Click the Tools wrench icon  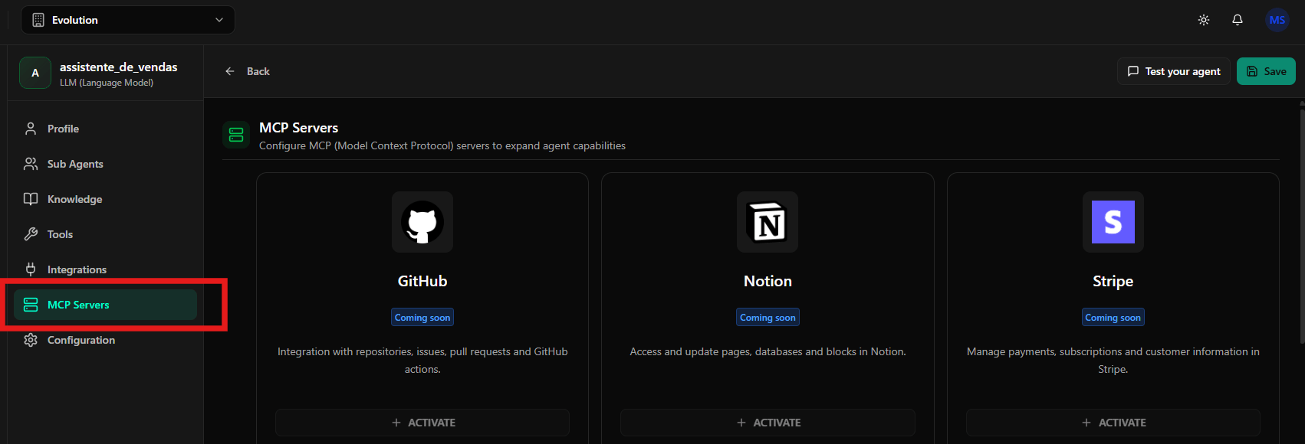tap(31, 234)
